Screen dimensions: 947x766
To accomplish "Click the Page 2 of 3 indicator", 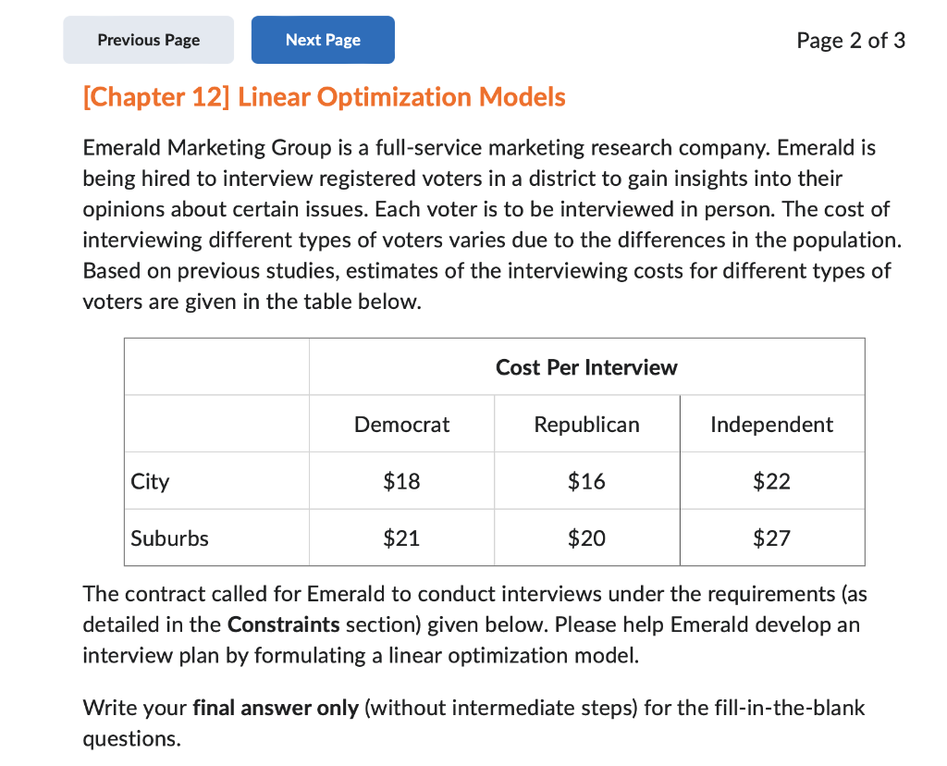I will point(851,40).
